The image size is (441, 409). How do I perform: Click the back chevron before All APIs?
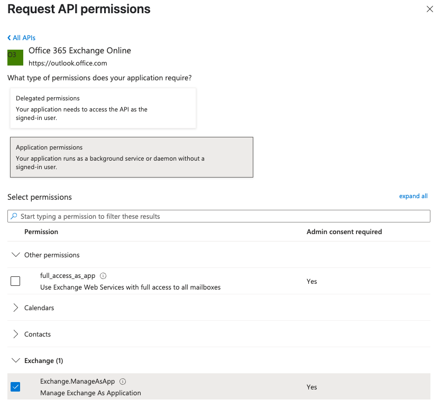tap(8, 38)
